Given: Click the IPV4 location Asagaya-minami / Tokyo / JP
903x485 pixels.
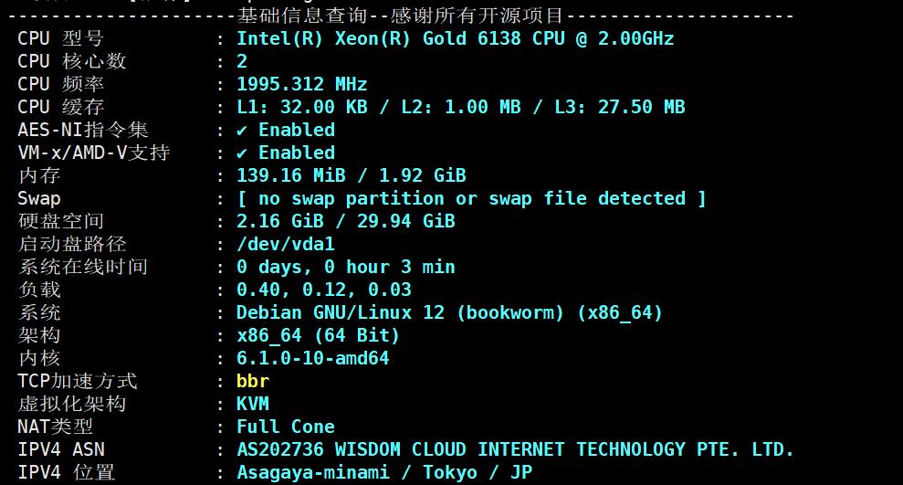Looking at the screenshot, I should (383, 472).
